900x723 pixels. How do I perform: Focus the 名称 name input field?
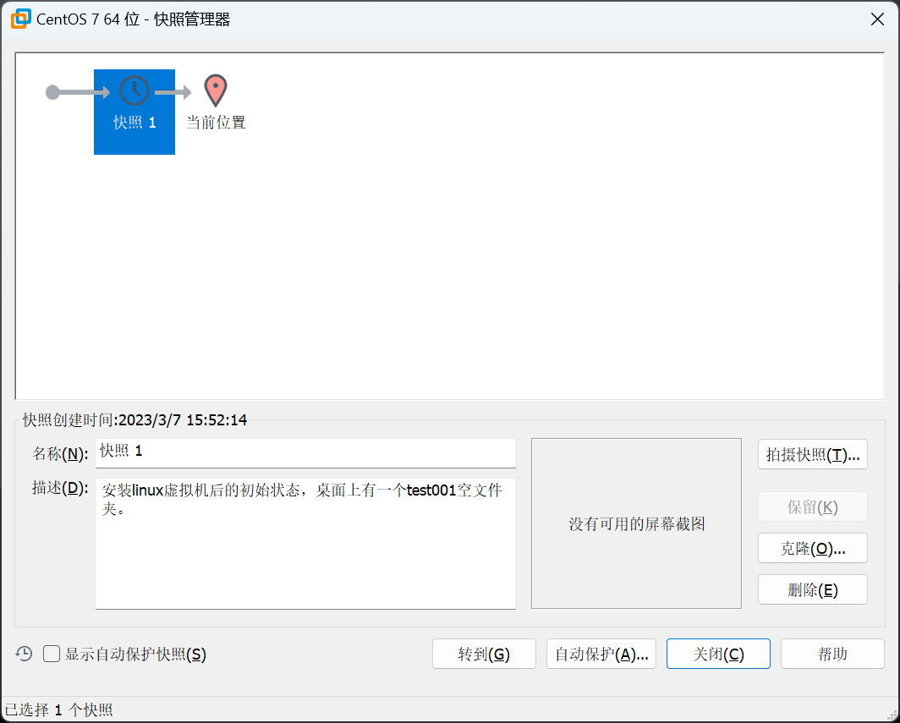[305, 453]
